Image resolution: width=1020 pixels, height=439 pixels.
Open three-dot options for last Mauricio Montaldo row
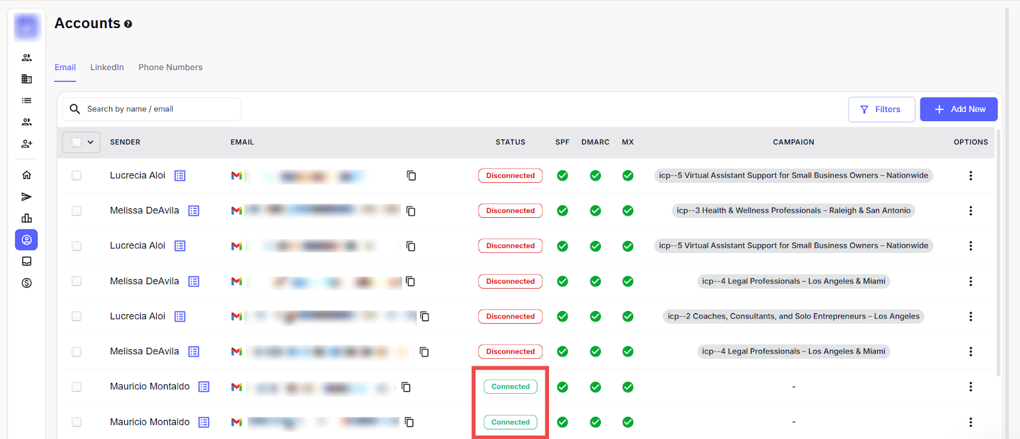(970, 422)
